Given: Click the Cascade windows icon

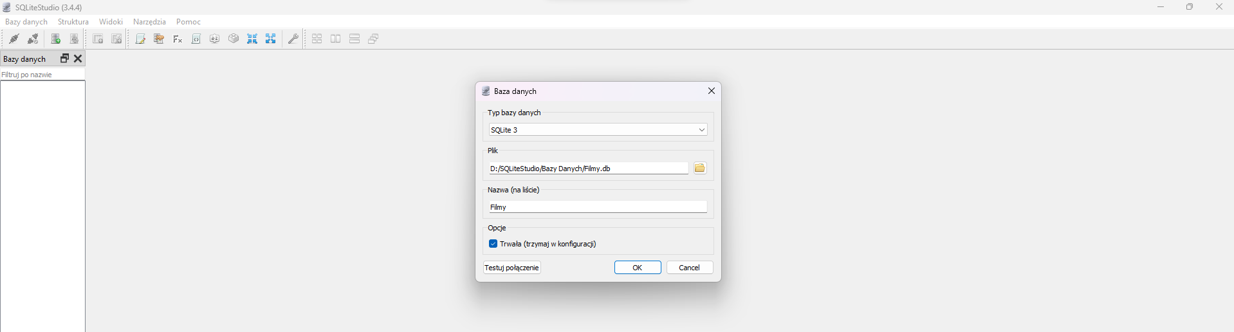Looking at the screenshot, I should coord(373,39).
